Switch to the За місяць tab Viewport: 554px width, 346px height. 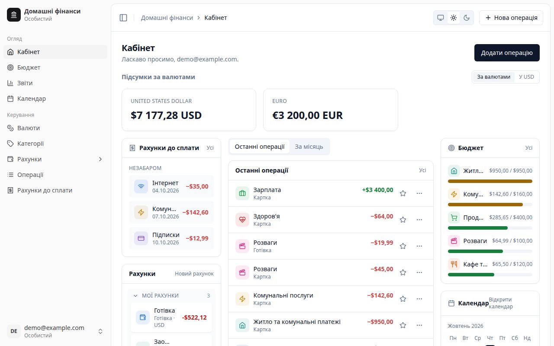click(309, 147)
